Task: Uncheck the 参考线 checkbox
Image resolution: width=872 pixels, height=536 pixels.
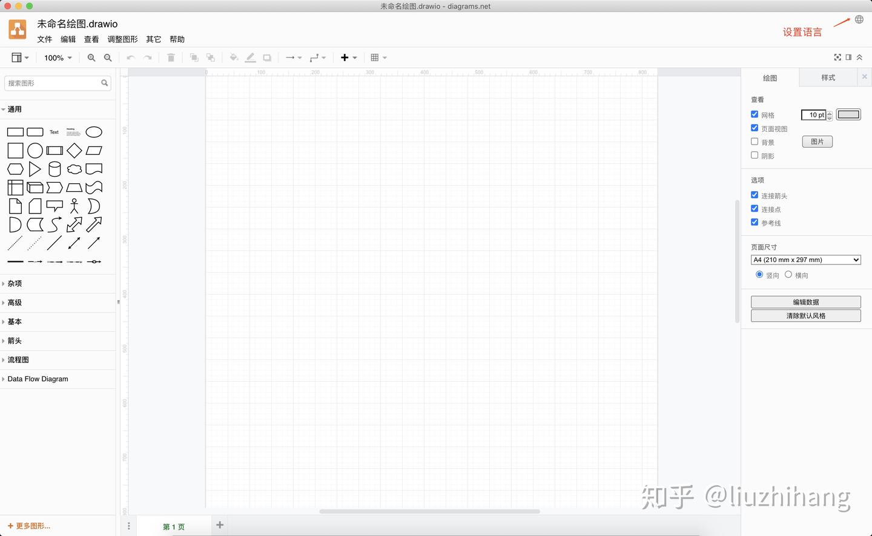Action: pos(755,222)
